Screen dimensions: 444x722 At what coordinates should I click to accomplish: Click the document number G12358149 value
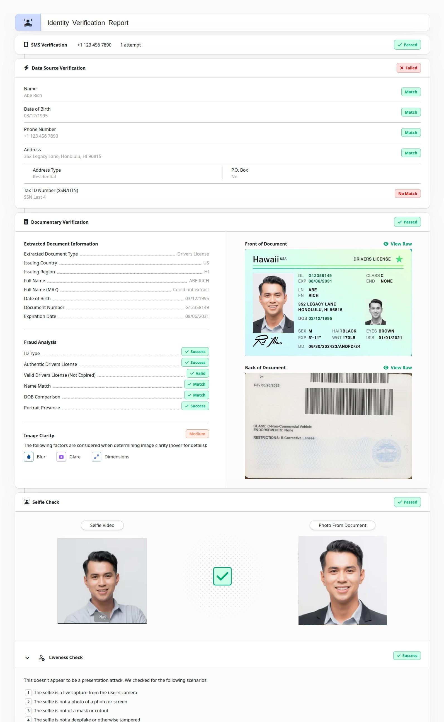pos(197,307)
